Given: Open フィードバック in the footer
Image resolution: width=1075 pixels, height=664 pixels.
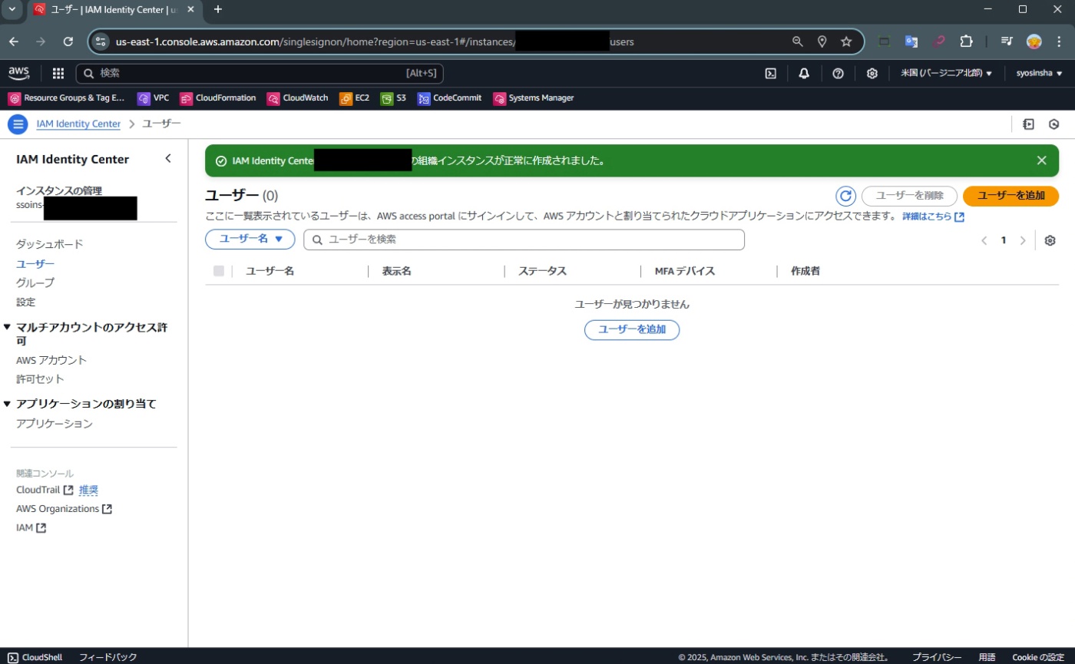Looking at the screenshot, I should [107, 657].
